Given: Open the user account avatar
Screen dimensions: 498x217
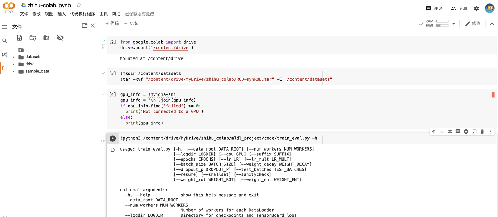Looking at the screenshot, I should (x=489, y=8).
